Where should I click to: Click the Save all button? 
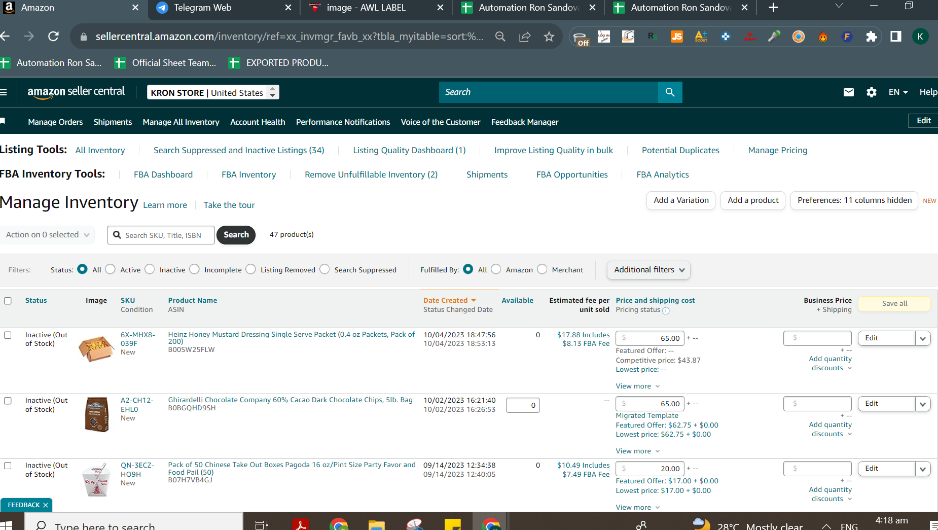894,304
